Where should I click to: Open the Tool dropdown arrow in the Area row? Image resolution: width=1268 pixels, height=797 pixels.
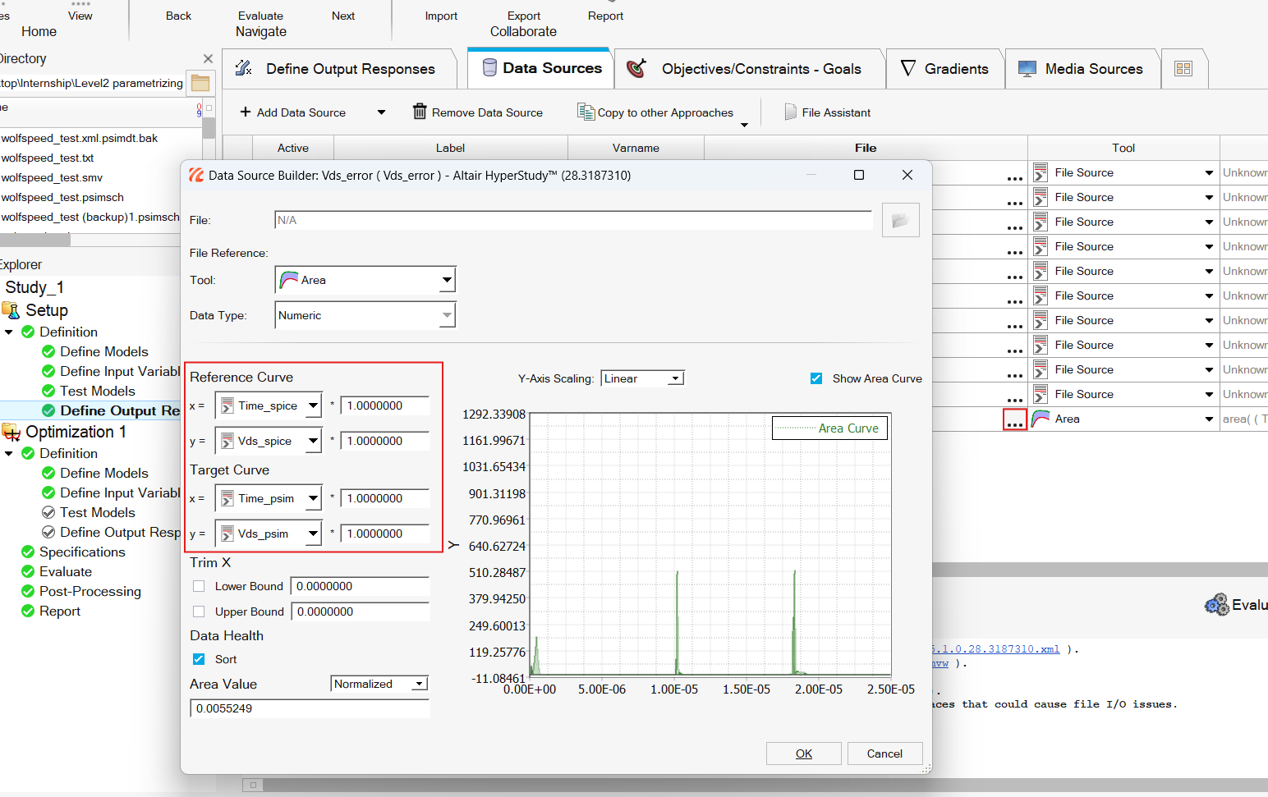1209,419
